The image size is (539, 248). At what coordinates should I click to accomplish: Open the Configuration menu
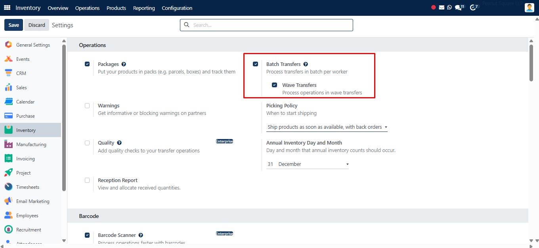[x=177, y=8]
